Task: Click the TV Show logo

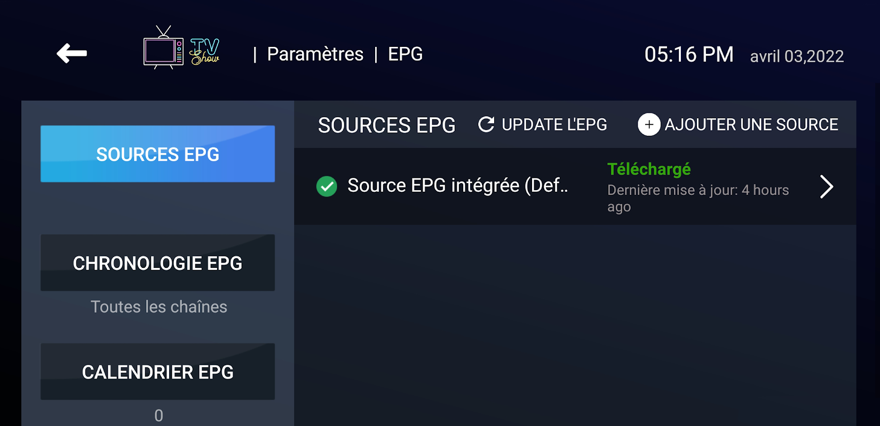Action: click(181, 48)
